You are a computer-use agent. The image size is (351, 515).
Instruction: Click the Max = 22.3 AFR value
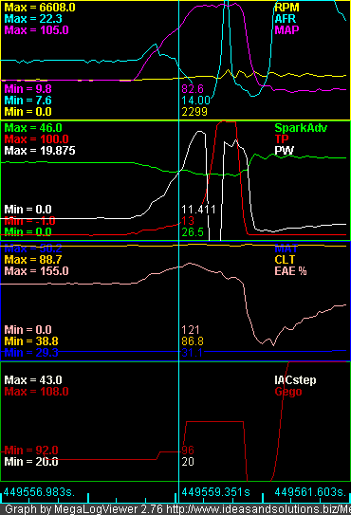tap(33, 19)
